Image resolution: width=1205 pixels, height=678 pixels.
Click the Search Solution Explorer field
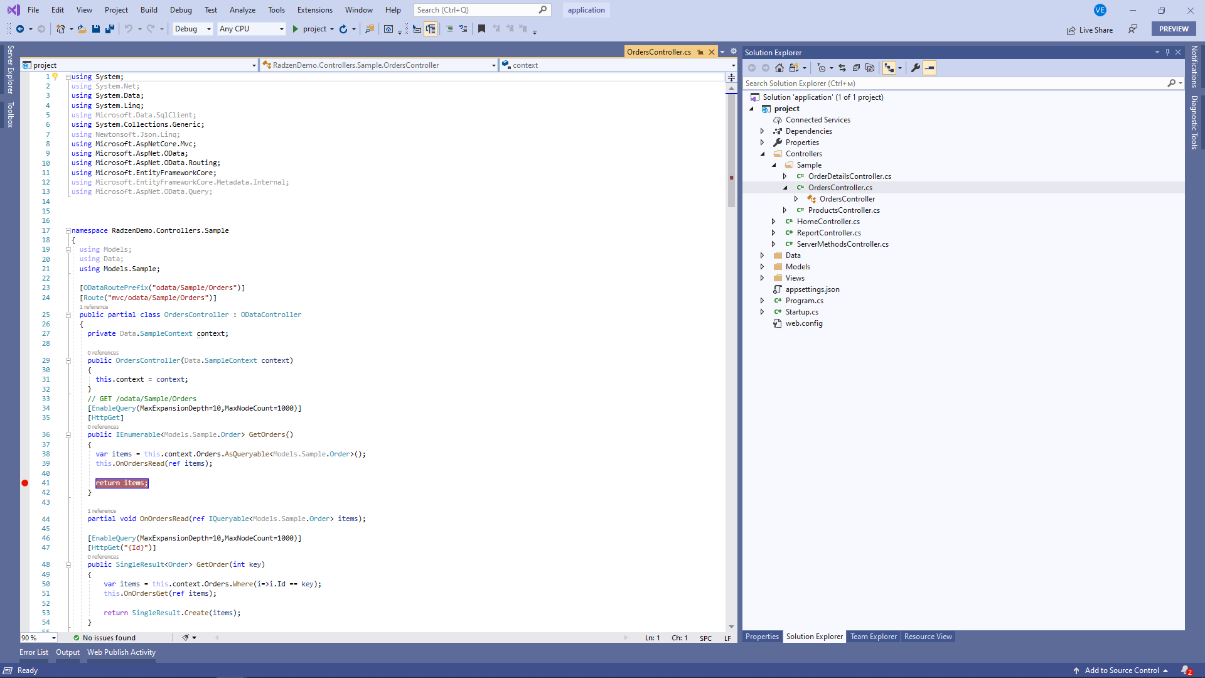point(954,83)
